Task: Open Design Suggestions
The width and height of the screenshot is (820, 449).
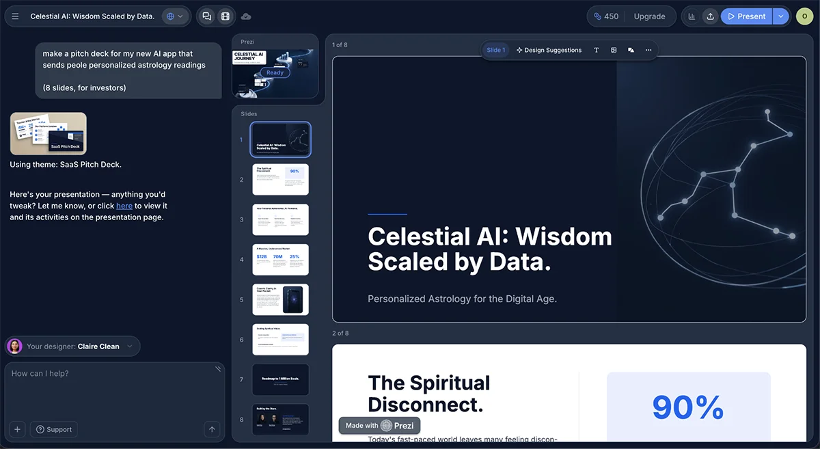Action: [549, 50]
